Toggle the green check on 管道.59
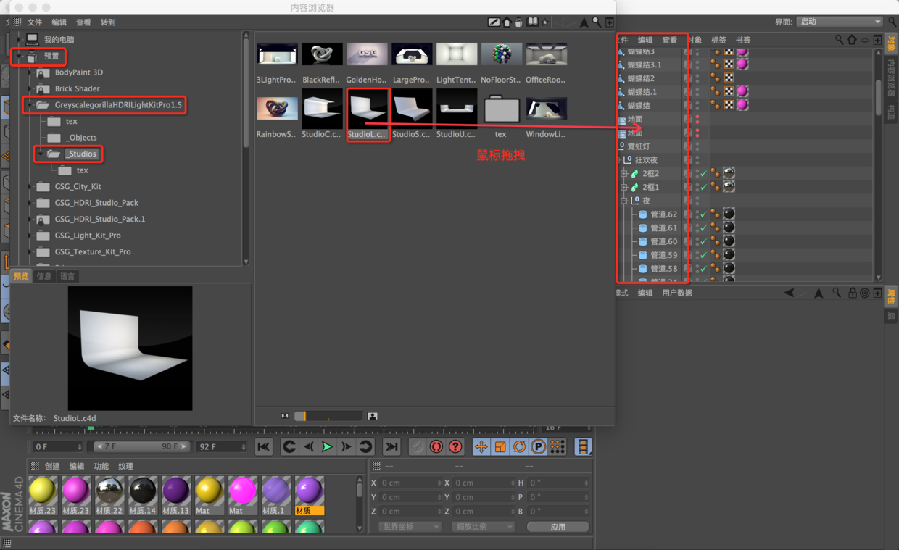899x550 pixels. [703, 255]
